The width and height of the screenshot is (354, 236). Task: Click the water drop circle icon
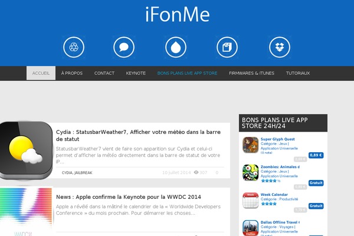coord(176,47)
